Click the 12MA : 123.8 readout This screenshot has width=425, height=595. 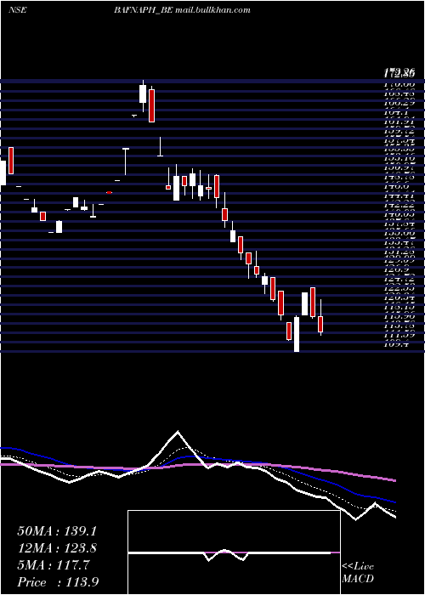point(57,548)
